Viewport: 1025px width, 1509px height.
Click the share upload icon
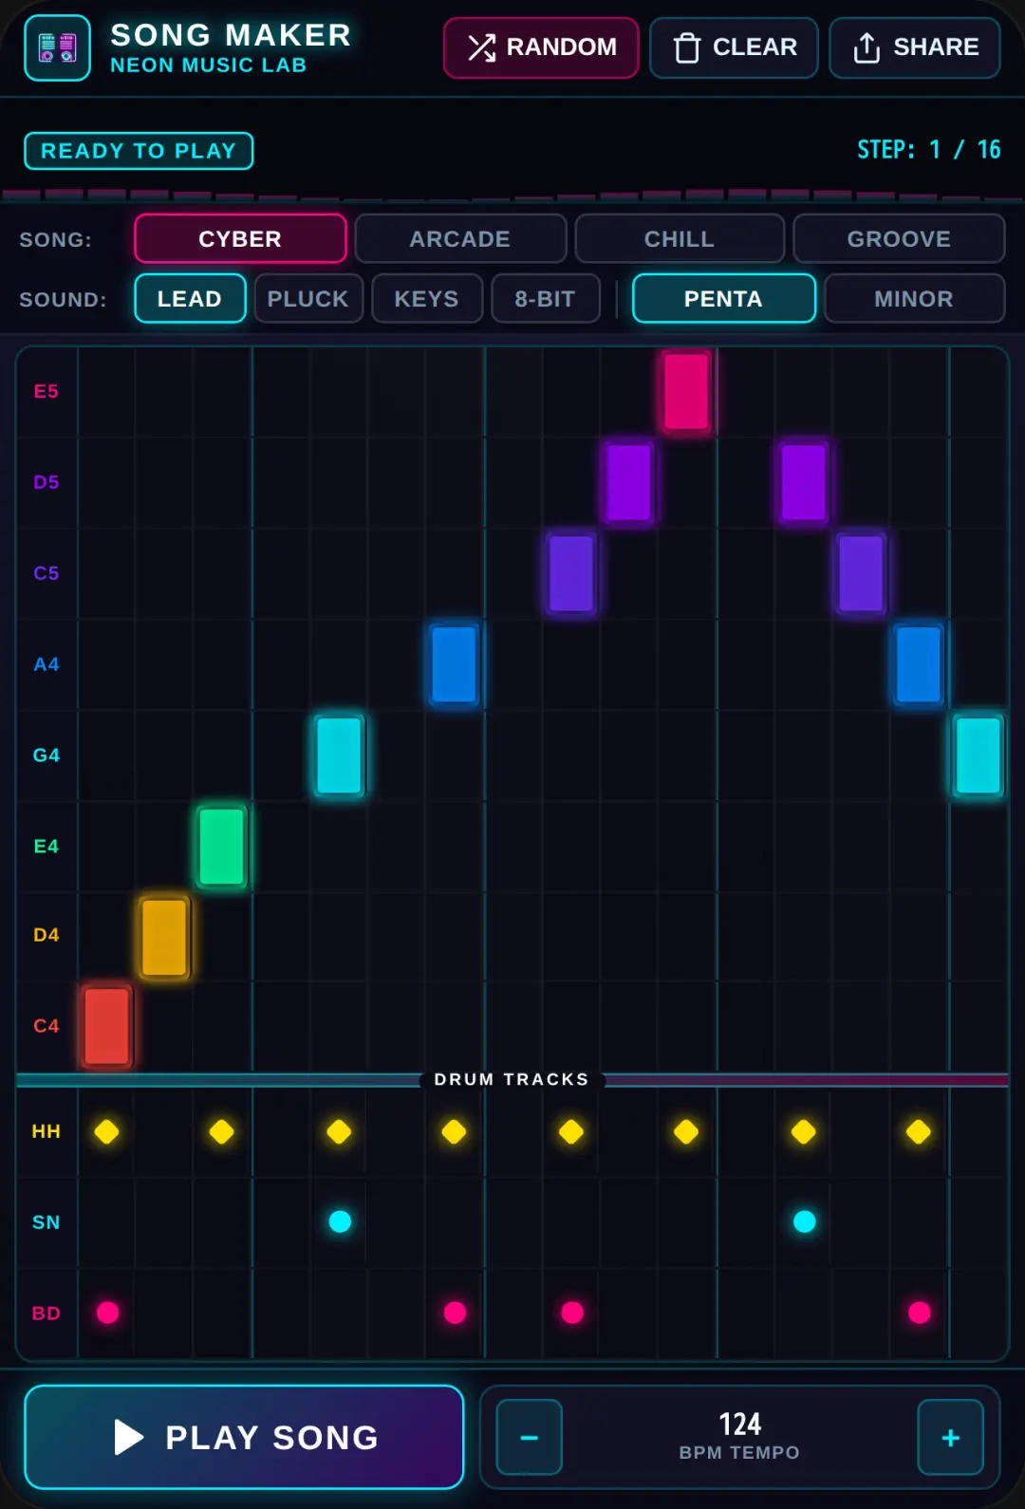pos(867,47)
